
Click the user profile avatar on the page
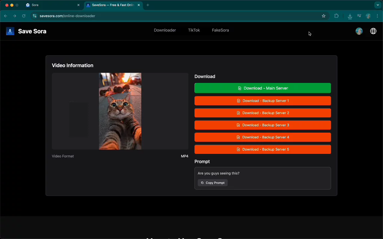point(359,31)
